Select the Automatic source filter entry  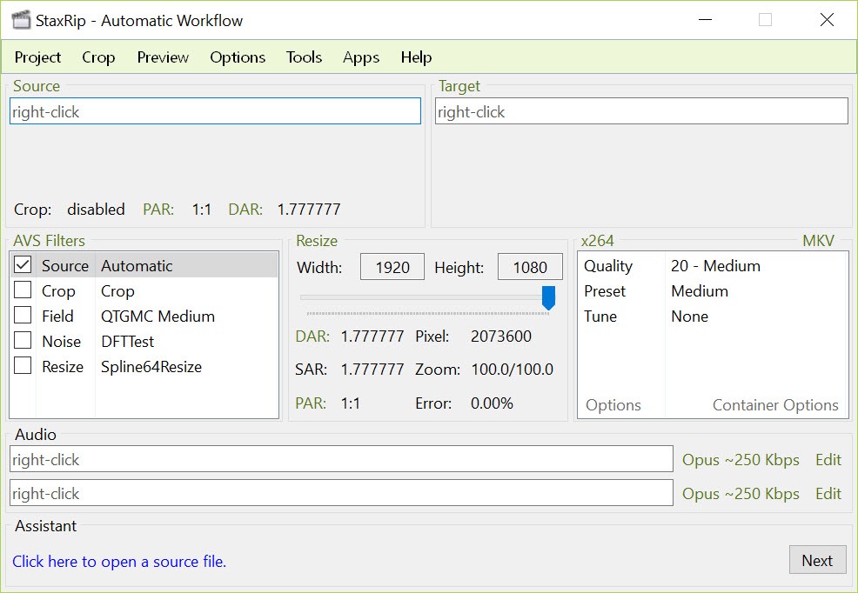point(137,265)
